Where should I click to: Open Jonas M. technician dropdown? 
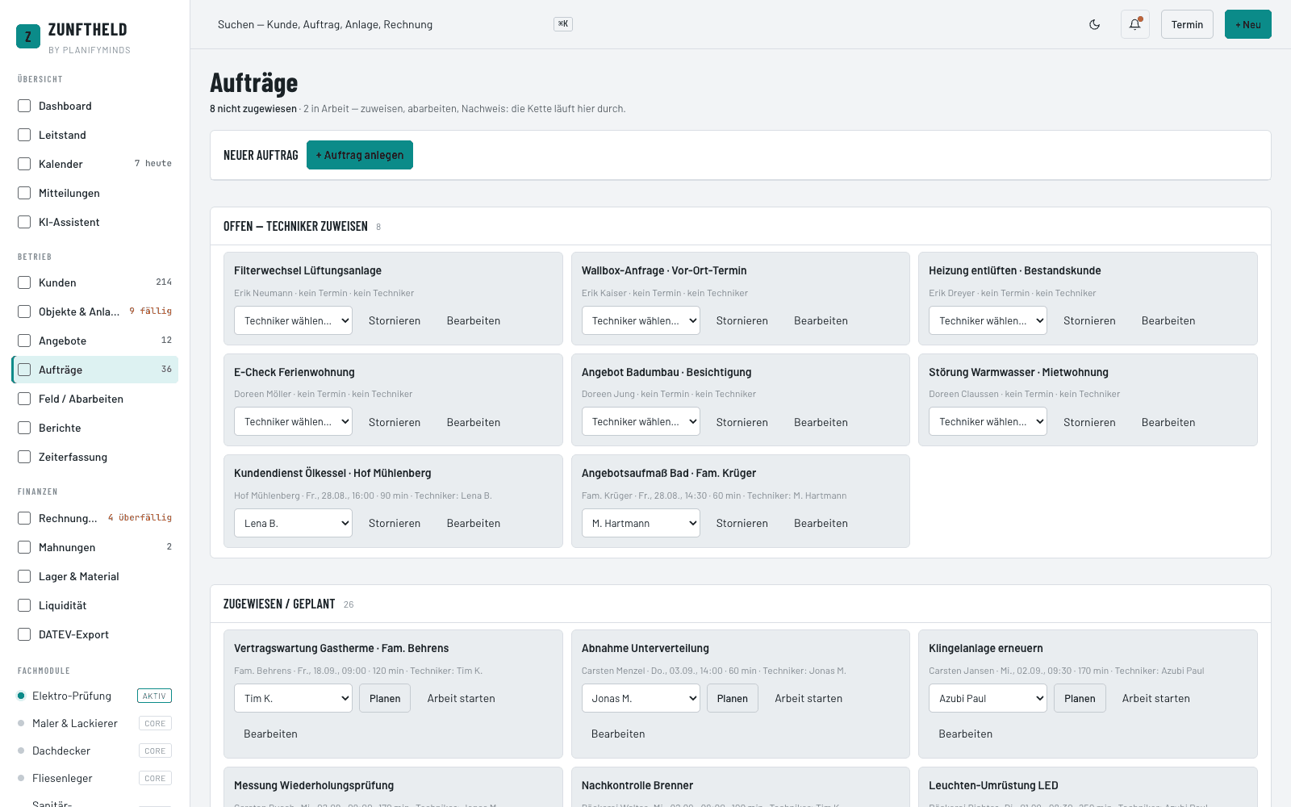[641, 698]
